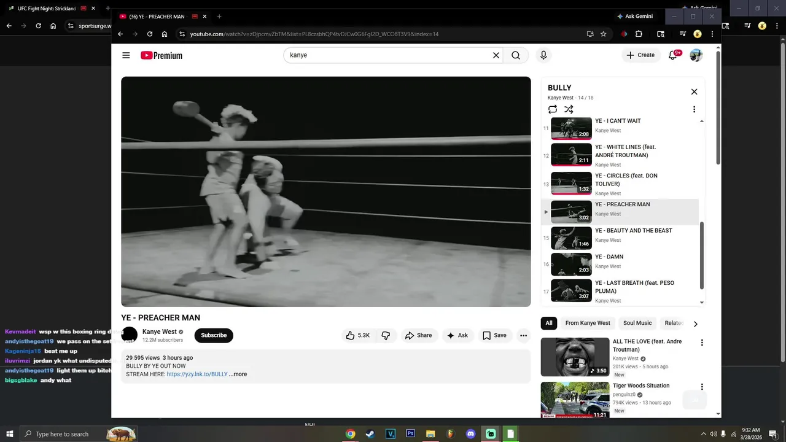The width and height of the screenshot is (786, 442).
Task: Open Photoshop from the taskbar
Action: pyautogui.click(x=410, y=434)
